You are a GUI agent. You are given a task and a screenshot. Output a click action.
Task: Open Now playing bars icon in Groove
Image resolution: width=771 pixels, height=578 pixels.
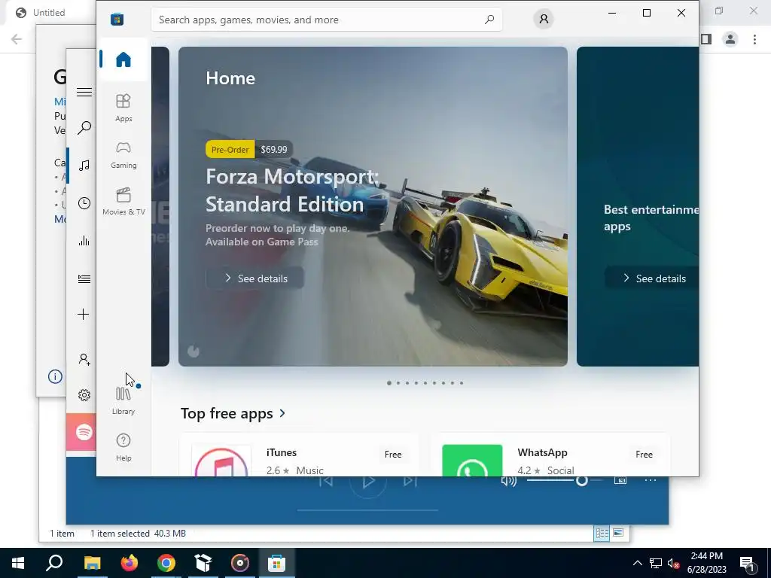pos(84,241)
